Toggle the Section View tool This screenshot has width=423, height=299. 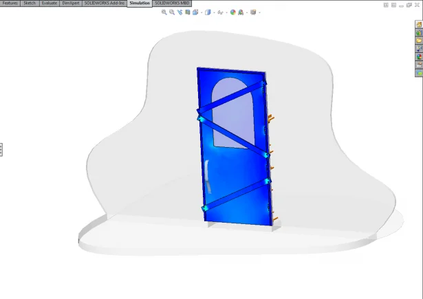pos(187,12)
